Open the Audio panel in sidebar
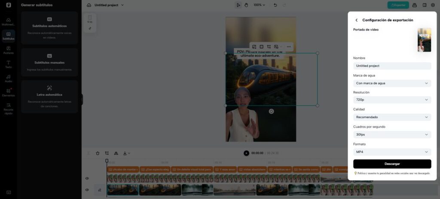Image resolution: width=440 pixels, height=199 pixels. pyautogui.click(x=8, y=78)
